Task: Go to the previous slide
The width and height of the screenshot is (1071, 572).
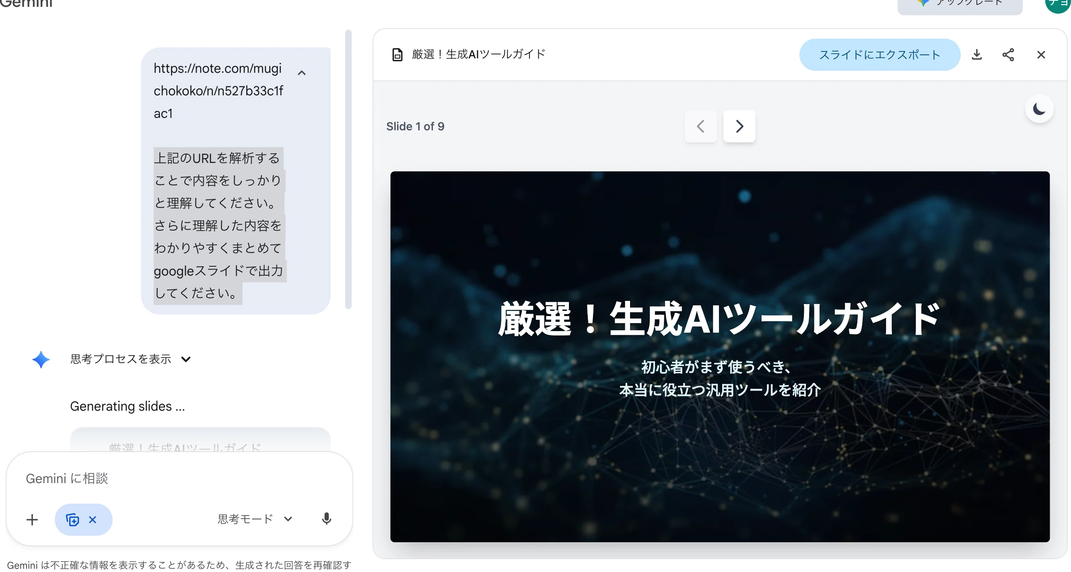Action: pyautogui.click(x=700, y=126)
